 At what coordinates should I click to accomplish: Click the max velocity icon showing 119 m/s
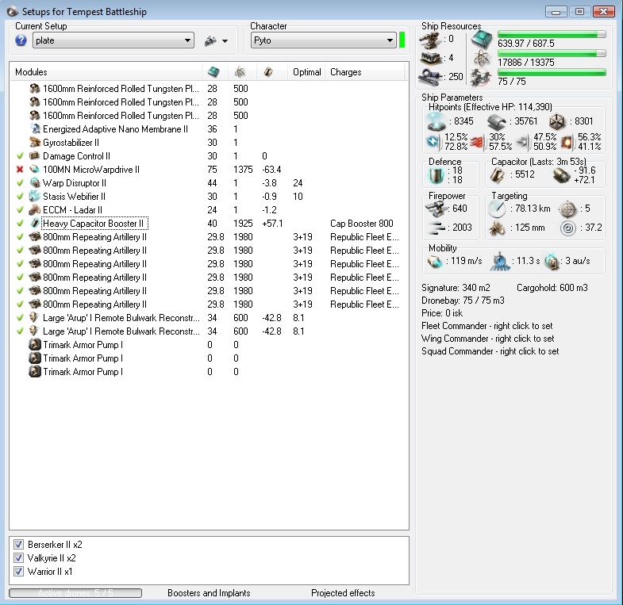pyautogui.click(x=435, y=261)
